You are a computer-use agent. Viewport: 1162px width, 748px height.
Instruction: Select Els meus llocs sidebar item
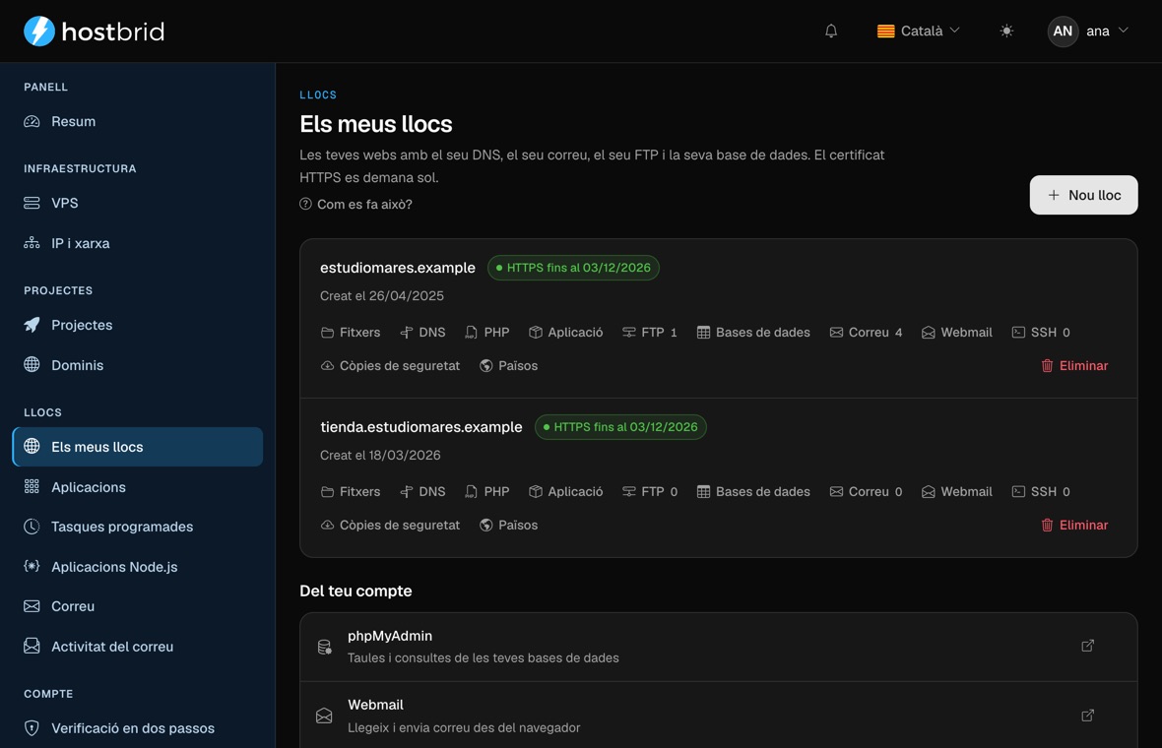click(138, 447)
